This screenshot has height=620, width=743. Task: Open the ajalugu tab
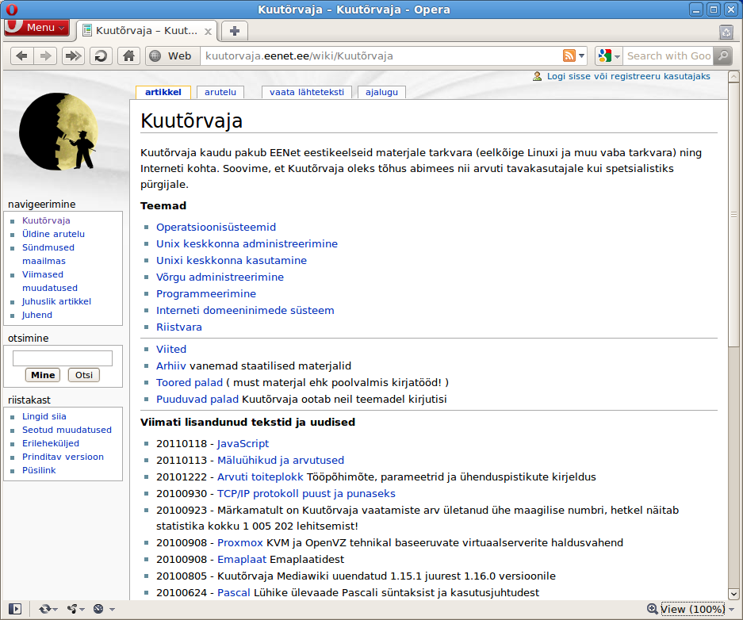coord(381,92)
